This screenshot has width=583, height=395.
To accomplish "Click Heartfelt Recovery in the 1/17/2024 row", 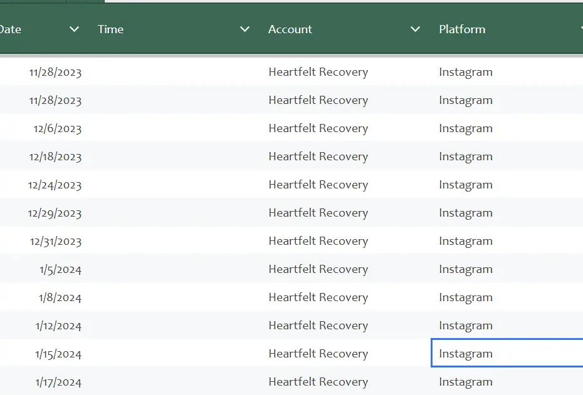I will (318, 382).
